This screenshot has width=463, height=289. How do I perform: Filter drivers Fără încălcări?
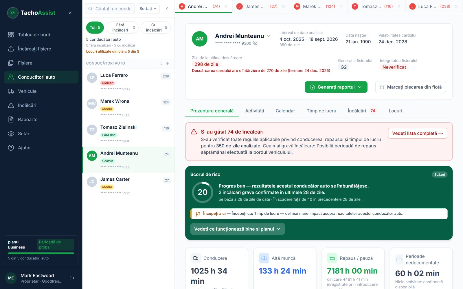(x=123, y=28)
